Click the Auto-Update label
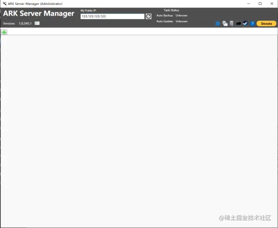 [165, 21]
